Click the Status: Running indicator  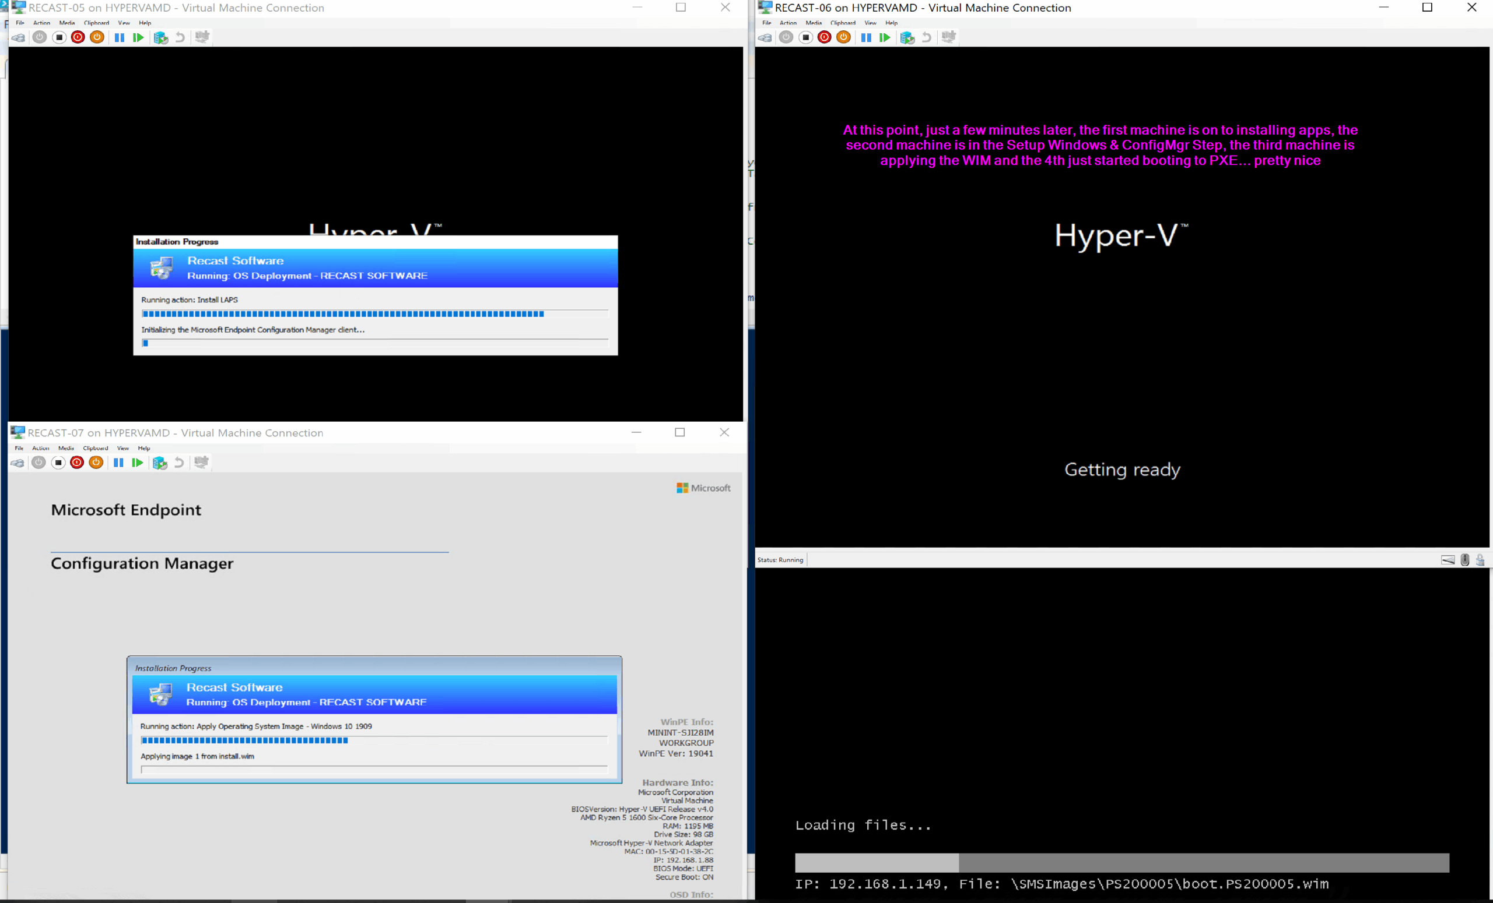[x=780, y=560]
